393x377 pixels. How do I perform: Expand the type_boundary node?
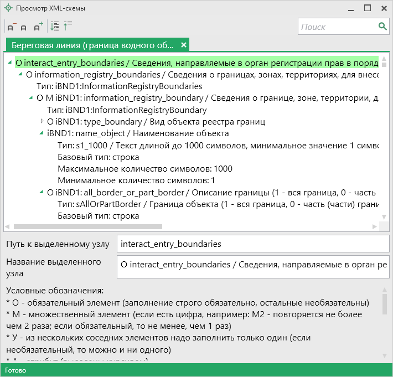42,121
